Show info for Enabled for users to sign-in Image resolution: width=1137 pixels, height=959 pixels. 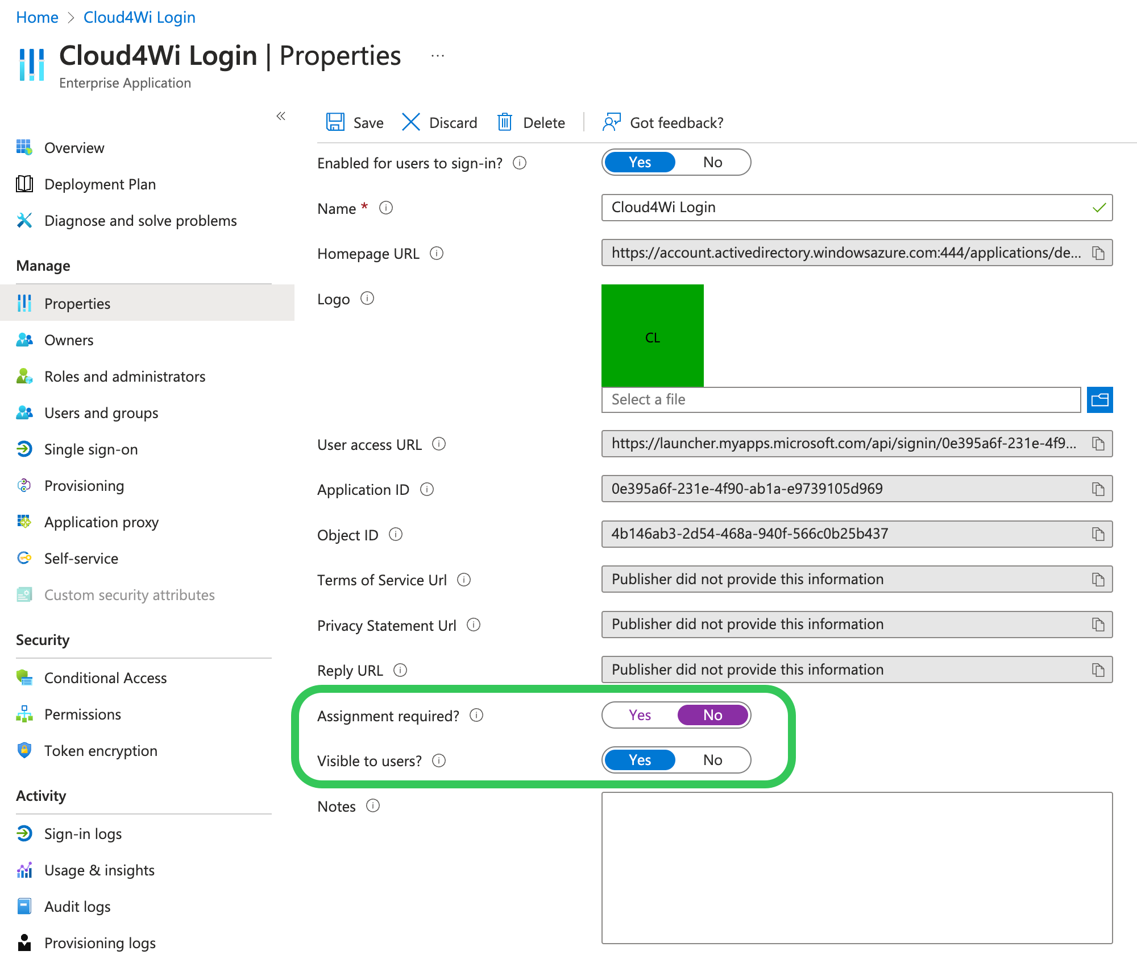pos(520,163)
